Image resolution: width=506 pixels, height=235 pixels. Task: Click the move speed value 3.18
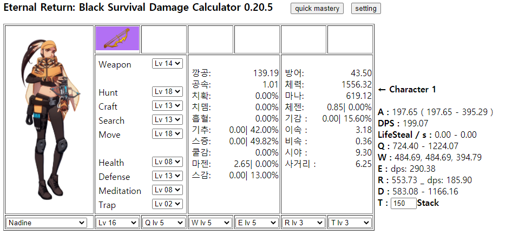tap(364, 130)
